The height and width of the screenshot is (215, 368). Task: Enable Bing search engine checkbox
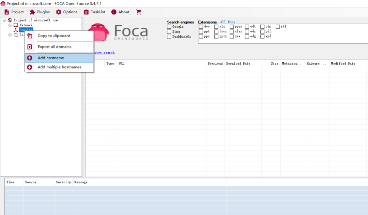click(169, 31)
